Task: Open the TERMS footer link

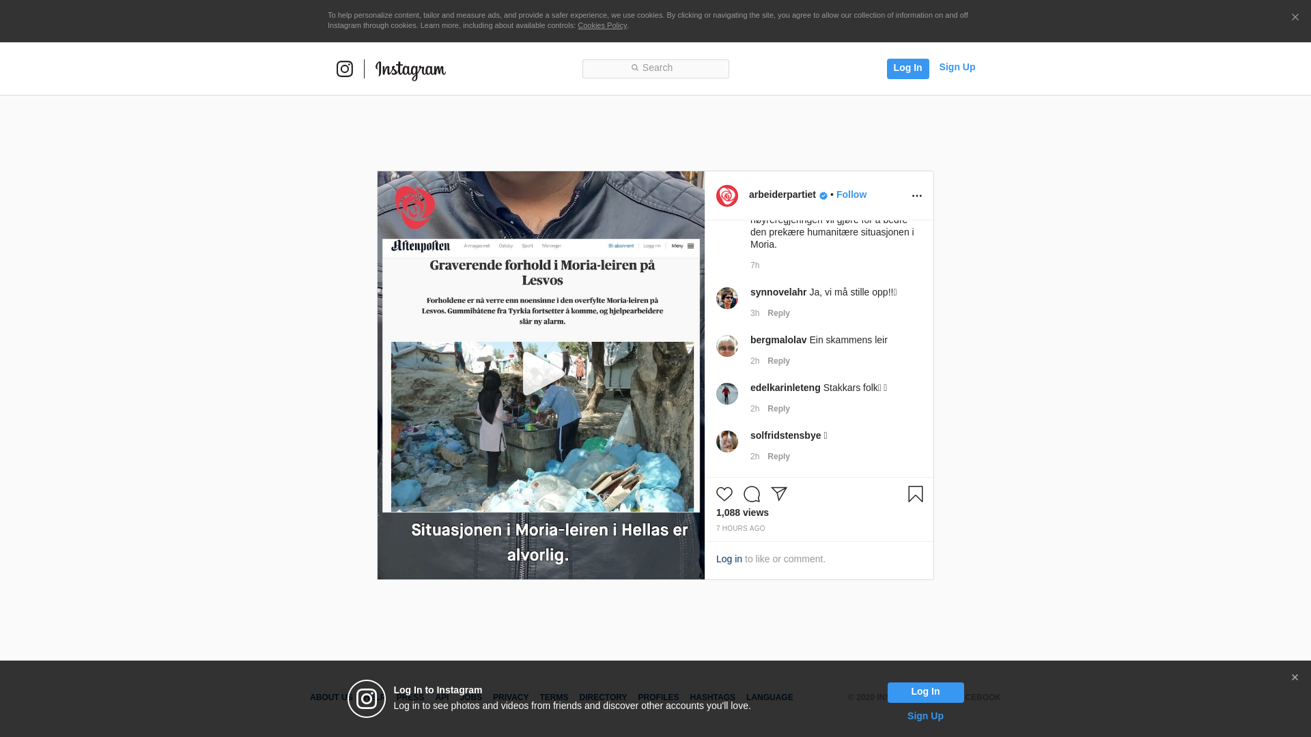Action: coord(554,697)
